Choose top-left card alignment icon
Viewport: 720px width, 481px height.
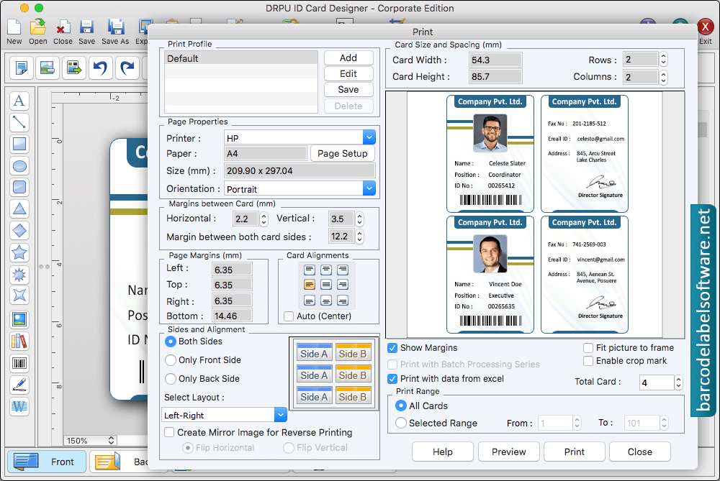pos(310,270)
